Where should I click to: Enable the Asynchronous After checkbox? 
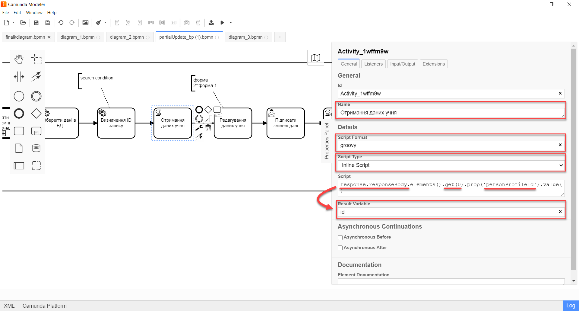click(340, 248)
